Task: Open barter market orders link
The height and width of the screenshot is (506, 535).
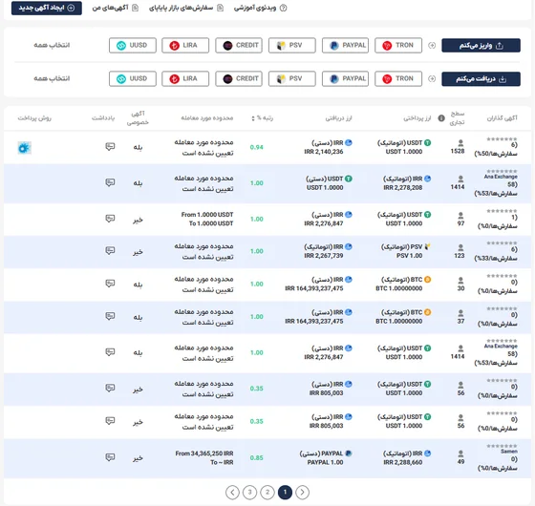Action: 186,8
